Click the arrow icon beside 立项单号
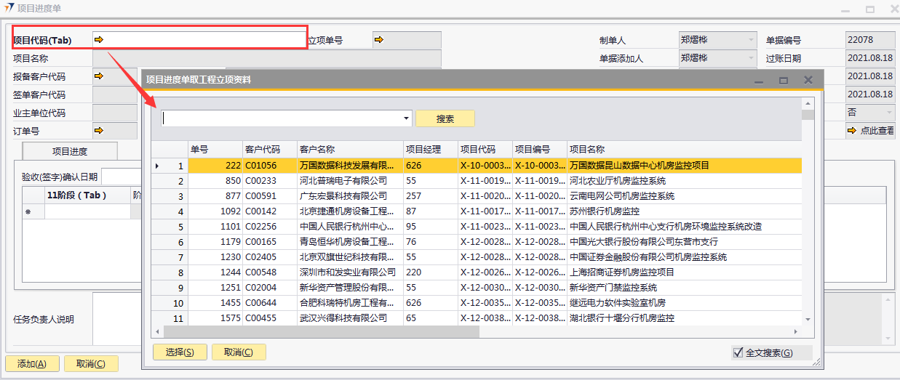900x380 pixels. (x=378, y=40)
